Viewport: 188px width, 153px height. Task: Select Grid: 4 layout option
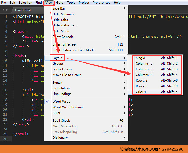pyautogui.click(x=155, y=92)
